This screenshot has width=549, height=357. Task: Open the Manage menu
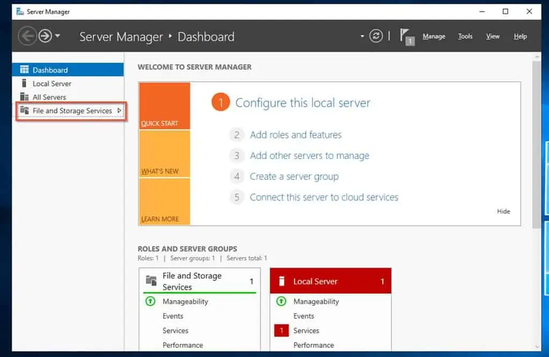[434, 36]
